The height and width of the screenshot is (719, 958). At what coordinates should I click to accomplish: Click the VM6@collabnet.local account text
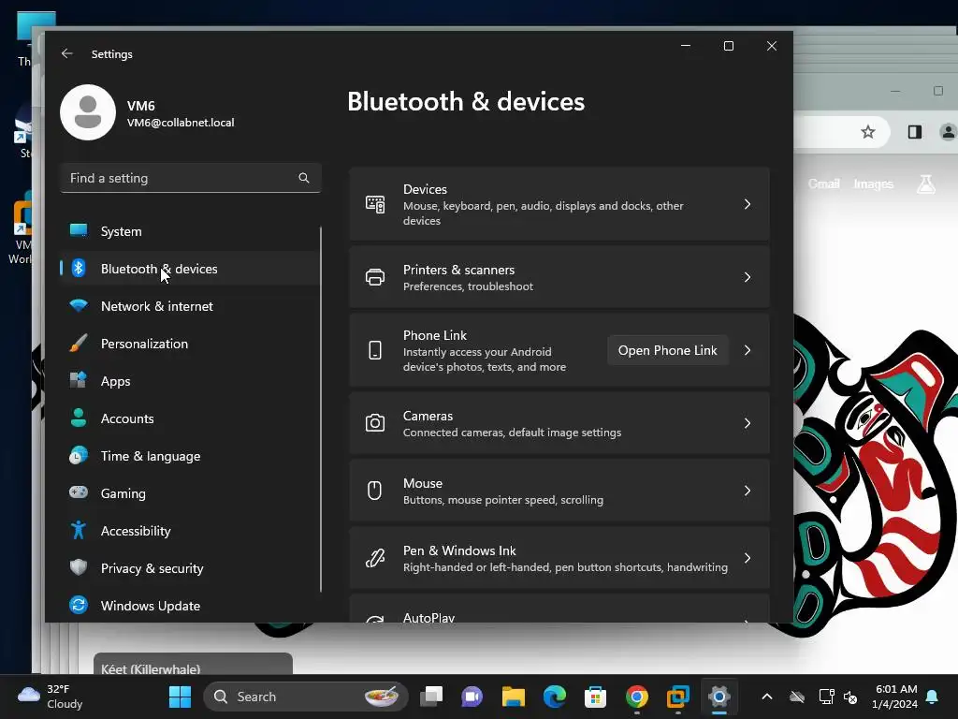[x=181, y=123]
